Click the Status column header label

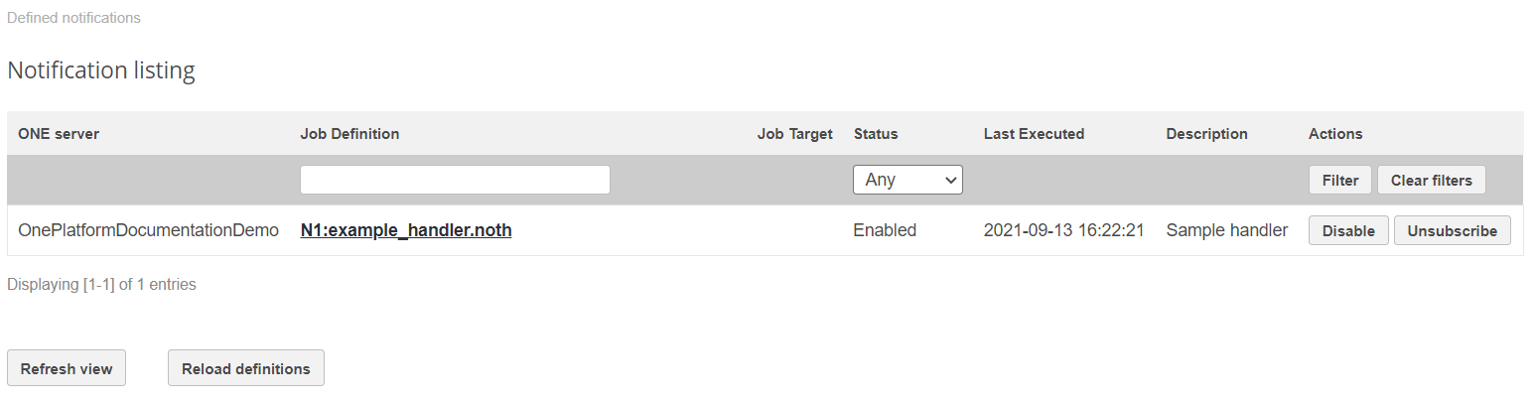pyautogui.click(x=876, y=134)
